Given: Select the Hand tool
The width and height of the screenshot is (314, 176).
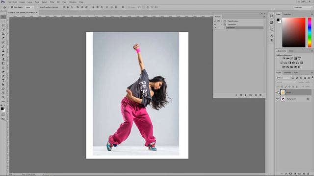Looking at the screenshot, I should pos(3,93).
